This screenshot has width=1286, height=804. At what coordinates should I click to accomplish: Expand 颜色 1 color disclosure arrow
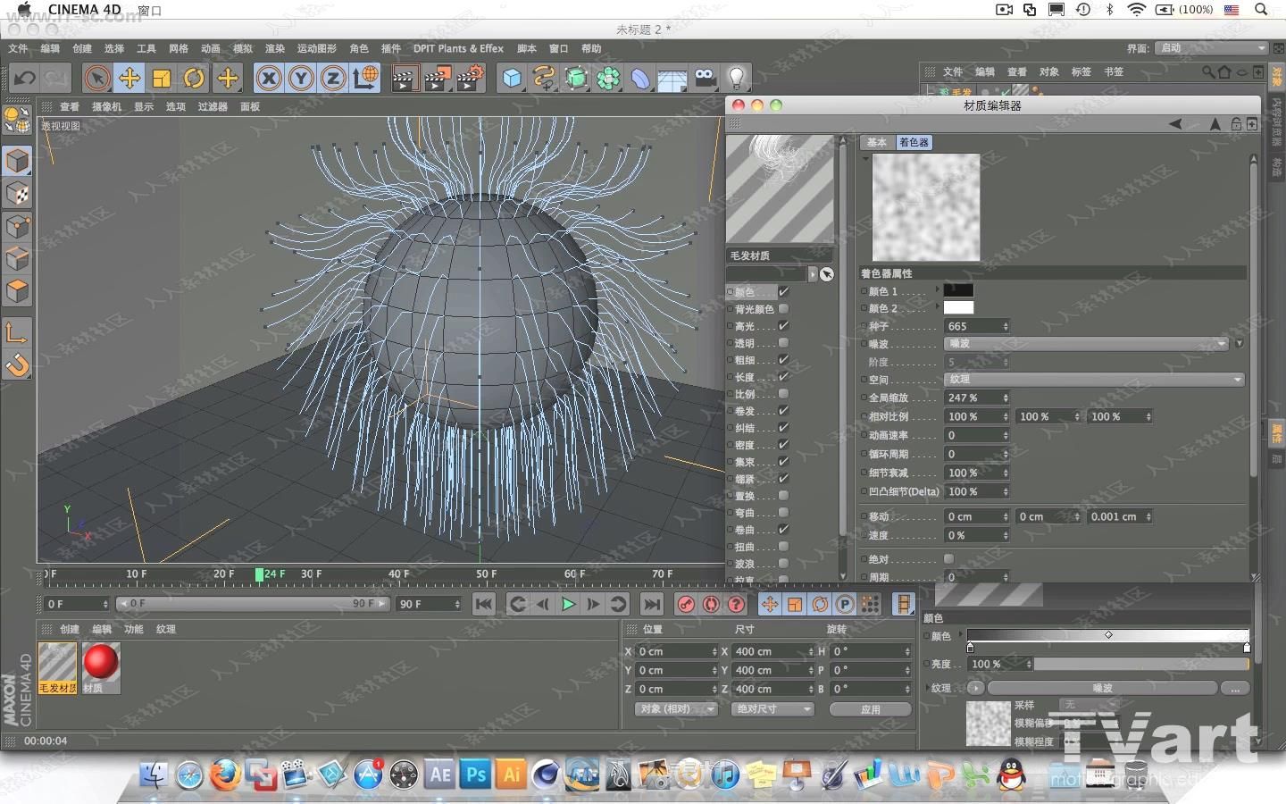tap(938, 290)
